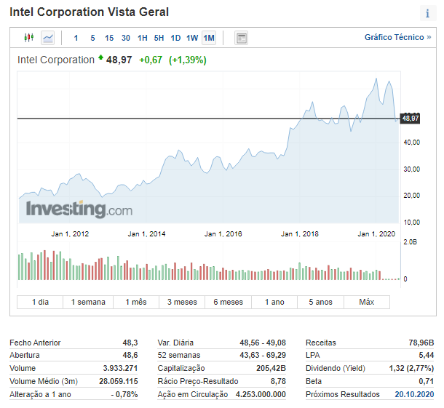444x408 pixels.
Task: Select the area line chart icon
Action: point(48,38)
